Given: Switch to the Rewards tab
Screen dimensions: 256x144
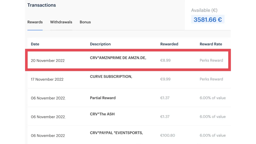Looking at the screenshot, I should pos(35,22).
